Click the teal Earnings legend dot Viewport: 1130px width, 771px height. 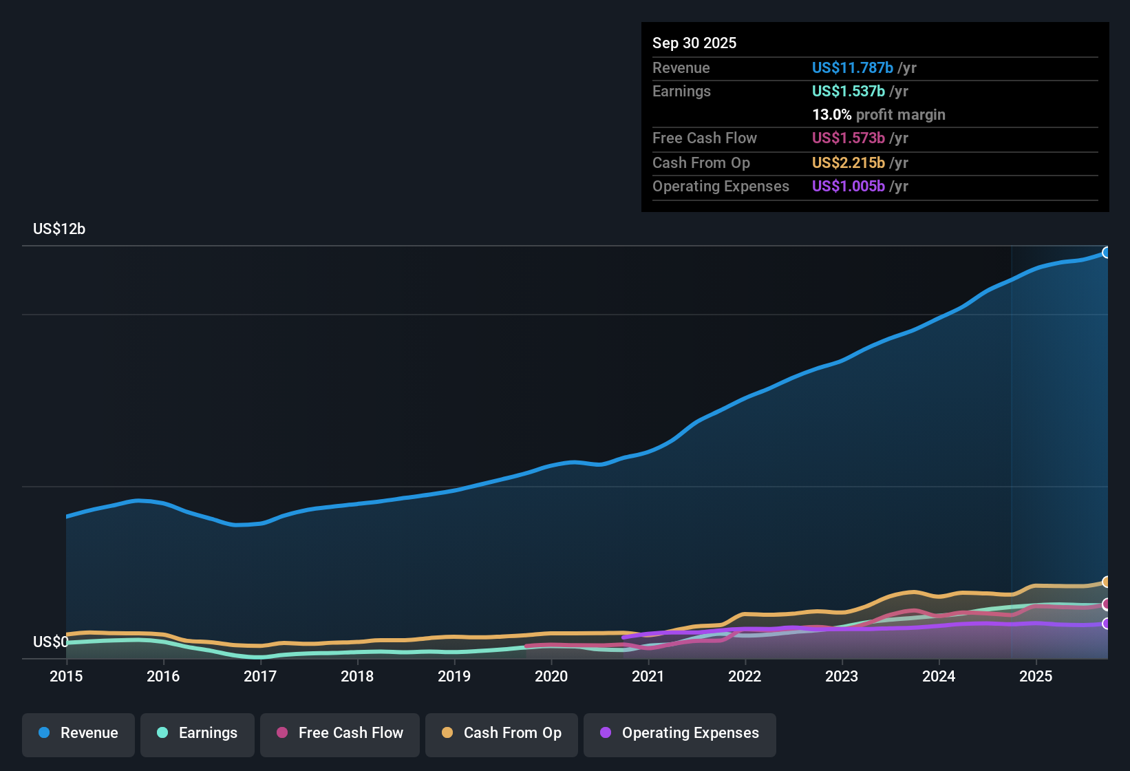pos(162,733)
